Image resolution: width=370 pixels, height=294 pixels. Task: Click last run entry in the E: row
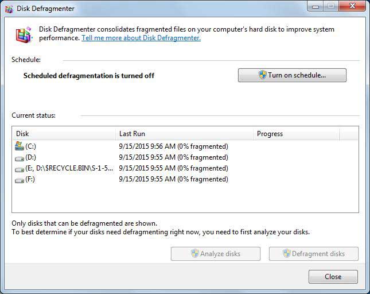point(173,168)
